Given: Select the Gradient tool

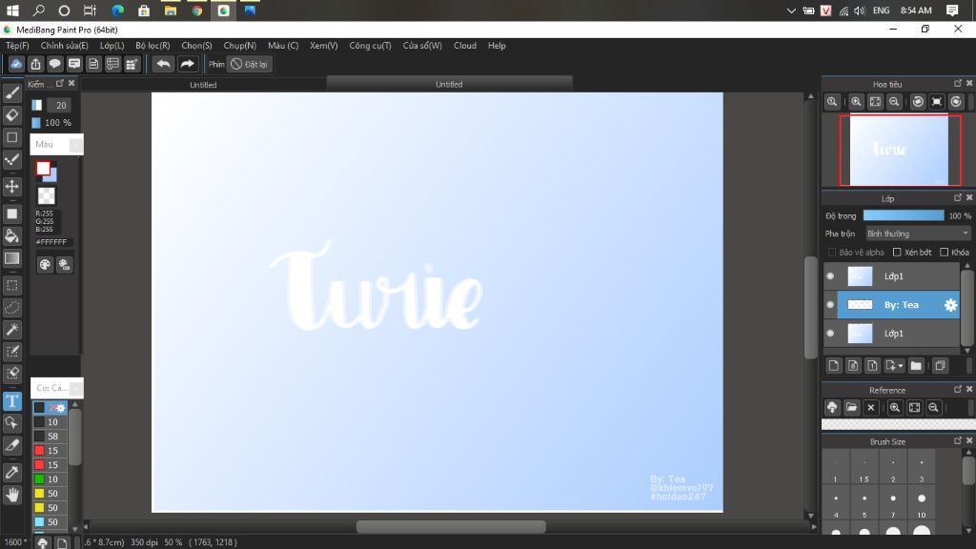Looking at the screenshot, I should pos(11,258).
